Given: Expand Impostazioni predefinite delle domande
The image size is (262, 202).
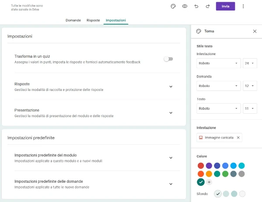Looking at the screenshot, I should (x=171, y=184).
